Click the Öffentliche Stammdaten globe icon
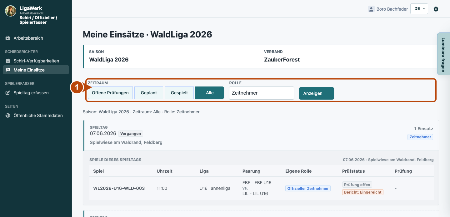This screenshot has width=450, height=217. 8,116
